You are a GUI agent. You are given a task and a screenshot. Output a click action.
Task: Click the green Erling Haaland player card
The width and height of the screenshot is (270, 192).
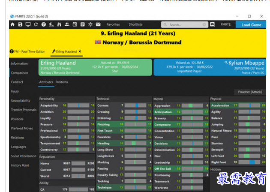click(x=95, y=67)
